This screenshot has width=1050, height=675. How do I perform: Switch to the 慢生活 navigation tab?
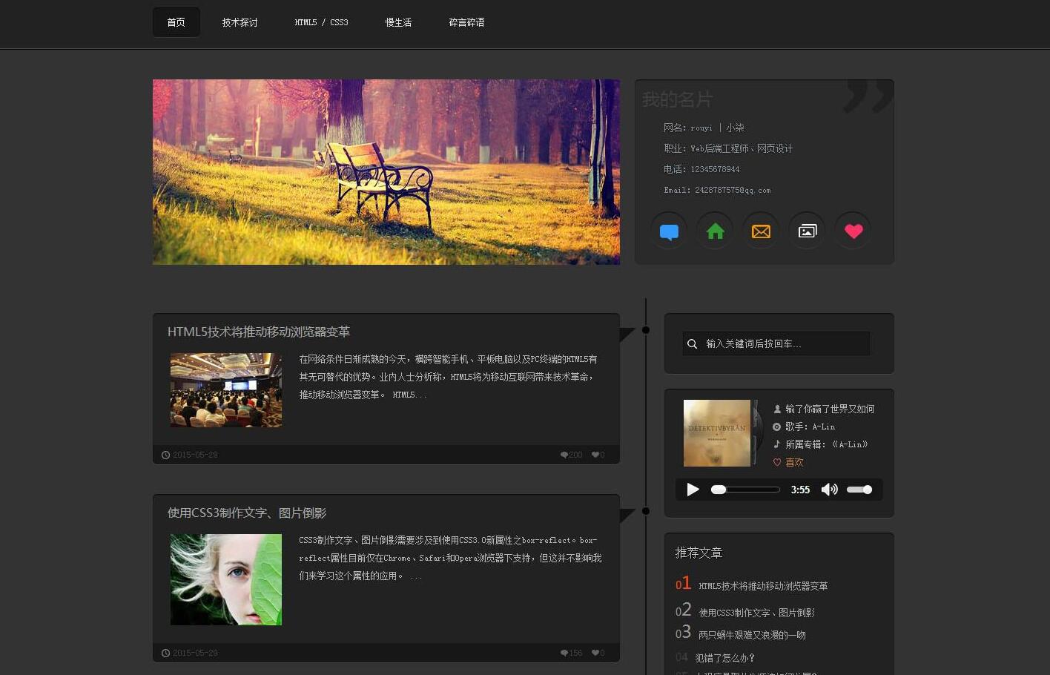(398, 22)
